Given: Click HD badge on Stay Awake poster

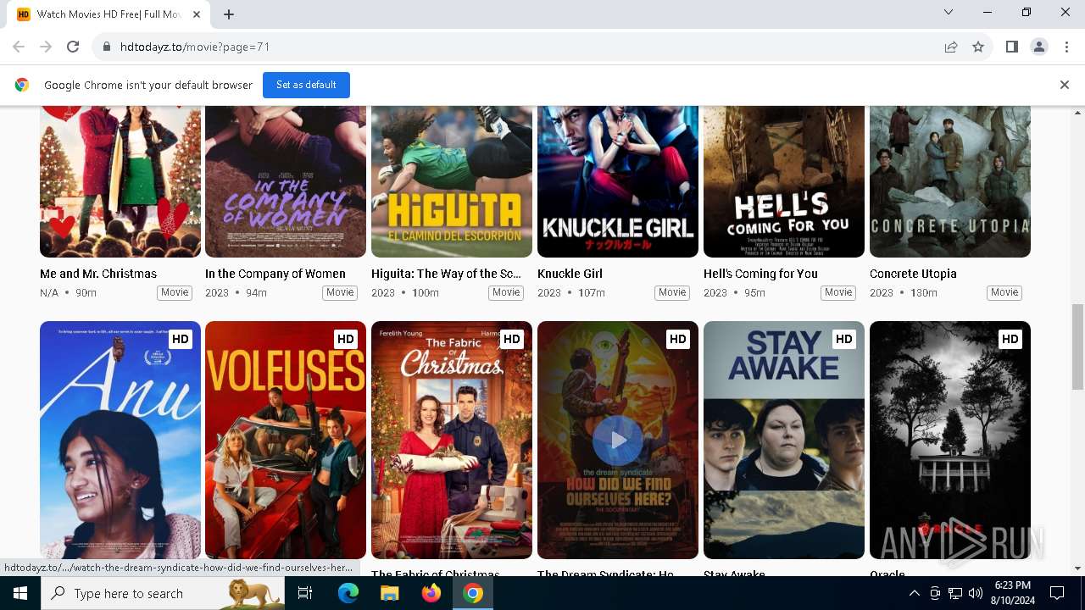Looking at the screenshot, I should coord(843,339).
